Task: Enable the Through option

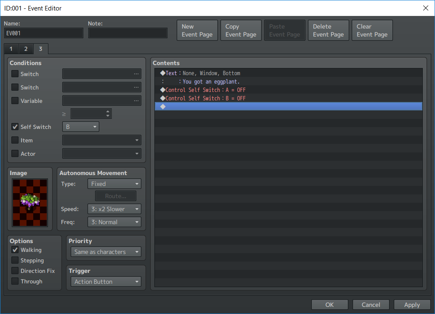Action: point(15,281)
